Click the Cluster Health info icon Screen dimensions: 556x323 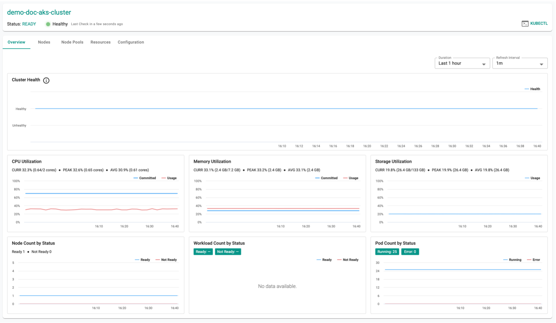pos(46,80)
